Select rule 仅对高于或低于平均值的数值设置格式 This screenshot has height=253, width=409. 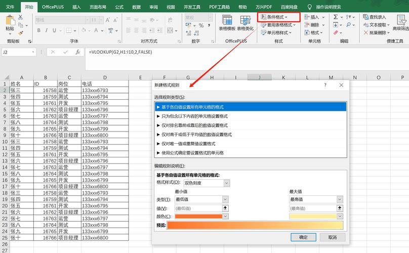(251, 134)
